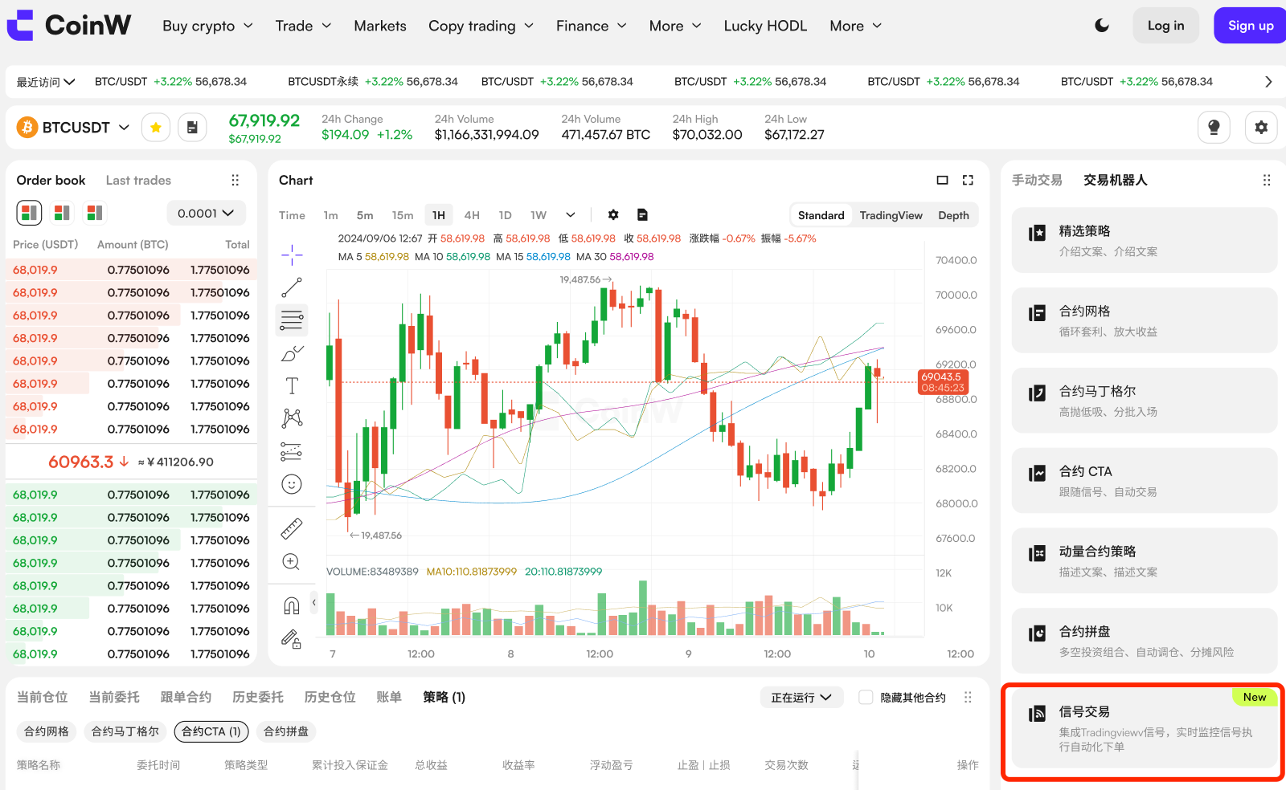Viewport: 1286px width, 790px height.
Task: Open the 0.0001 price precision dropdown
Action: click(206, 214)
